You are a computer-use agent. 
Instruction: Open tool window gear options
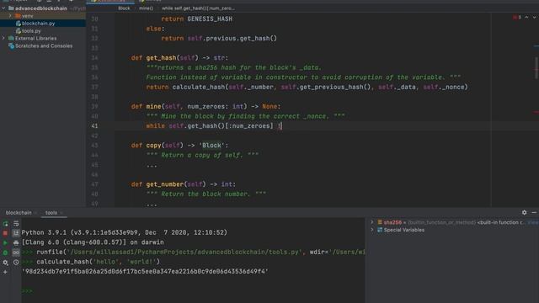tap(524, 213)
